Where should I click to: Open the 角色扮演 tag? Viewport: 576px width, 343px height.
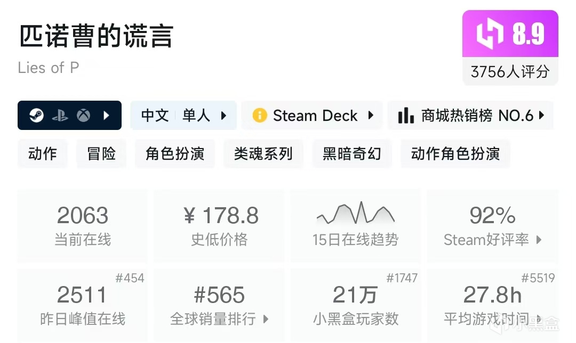pos(175,154)
